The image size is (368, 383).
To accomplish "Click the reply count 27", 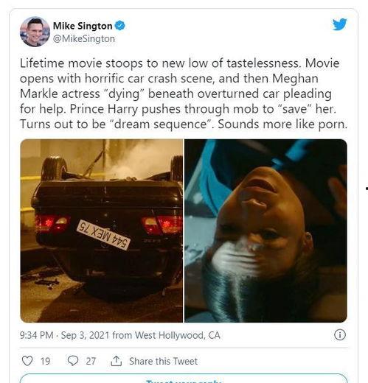I will tap(91, 361).
